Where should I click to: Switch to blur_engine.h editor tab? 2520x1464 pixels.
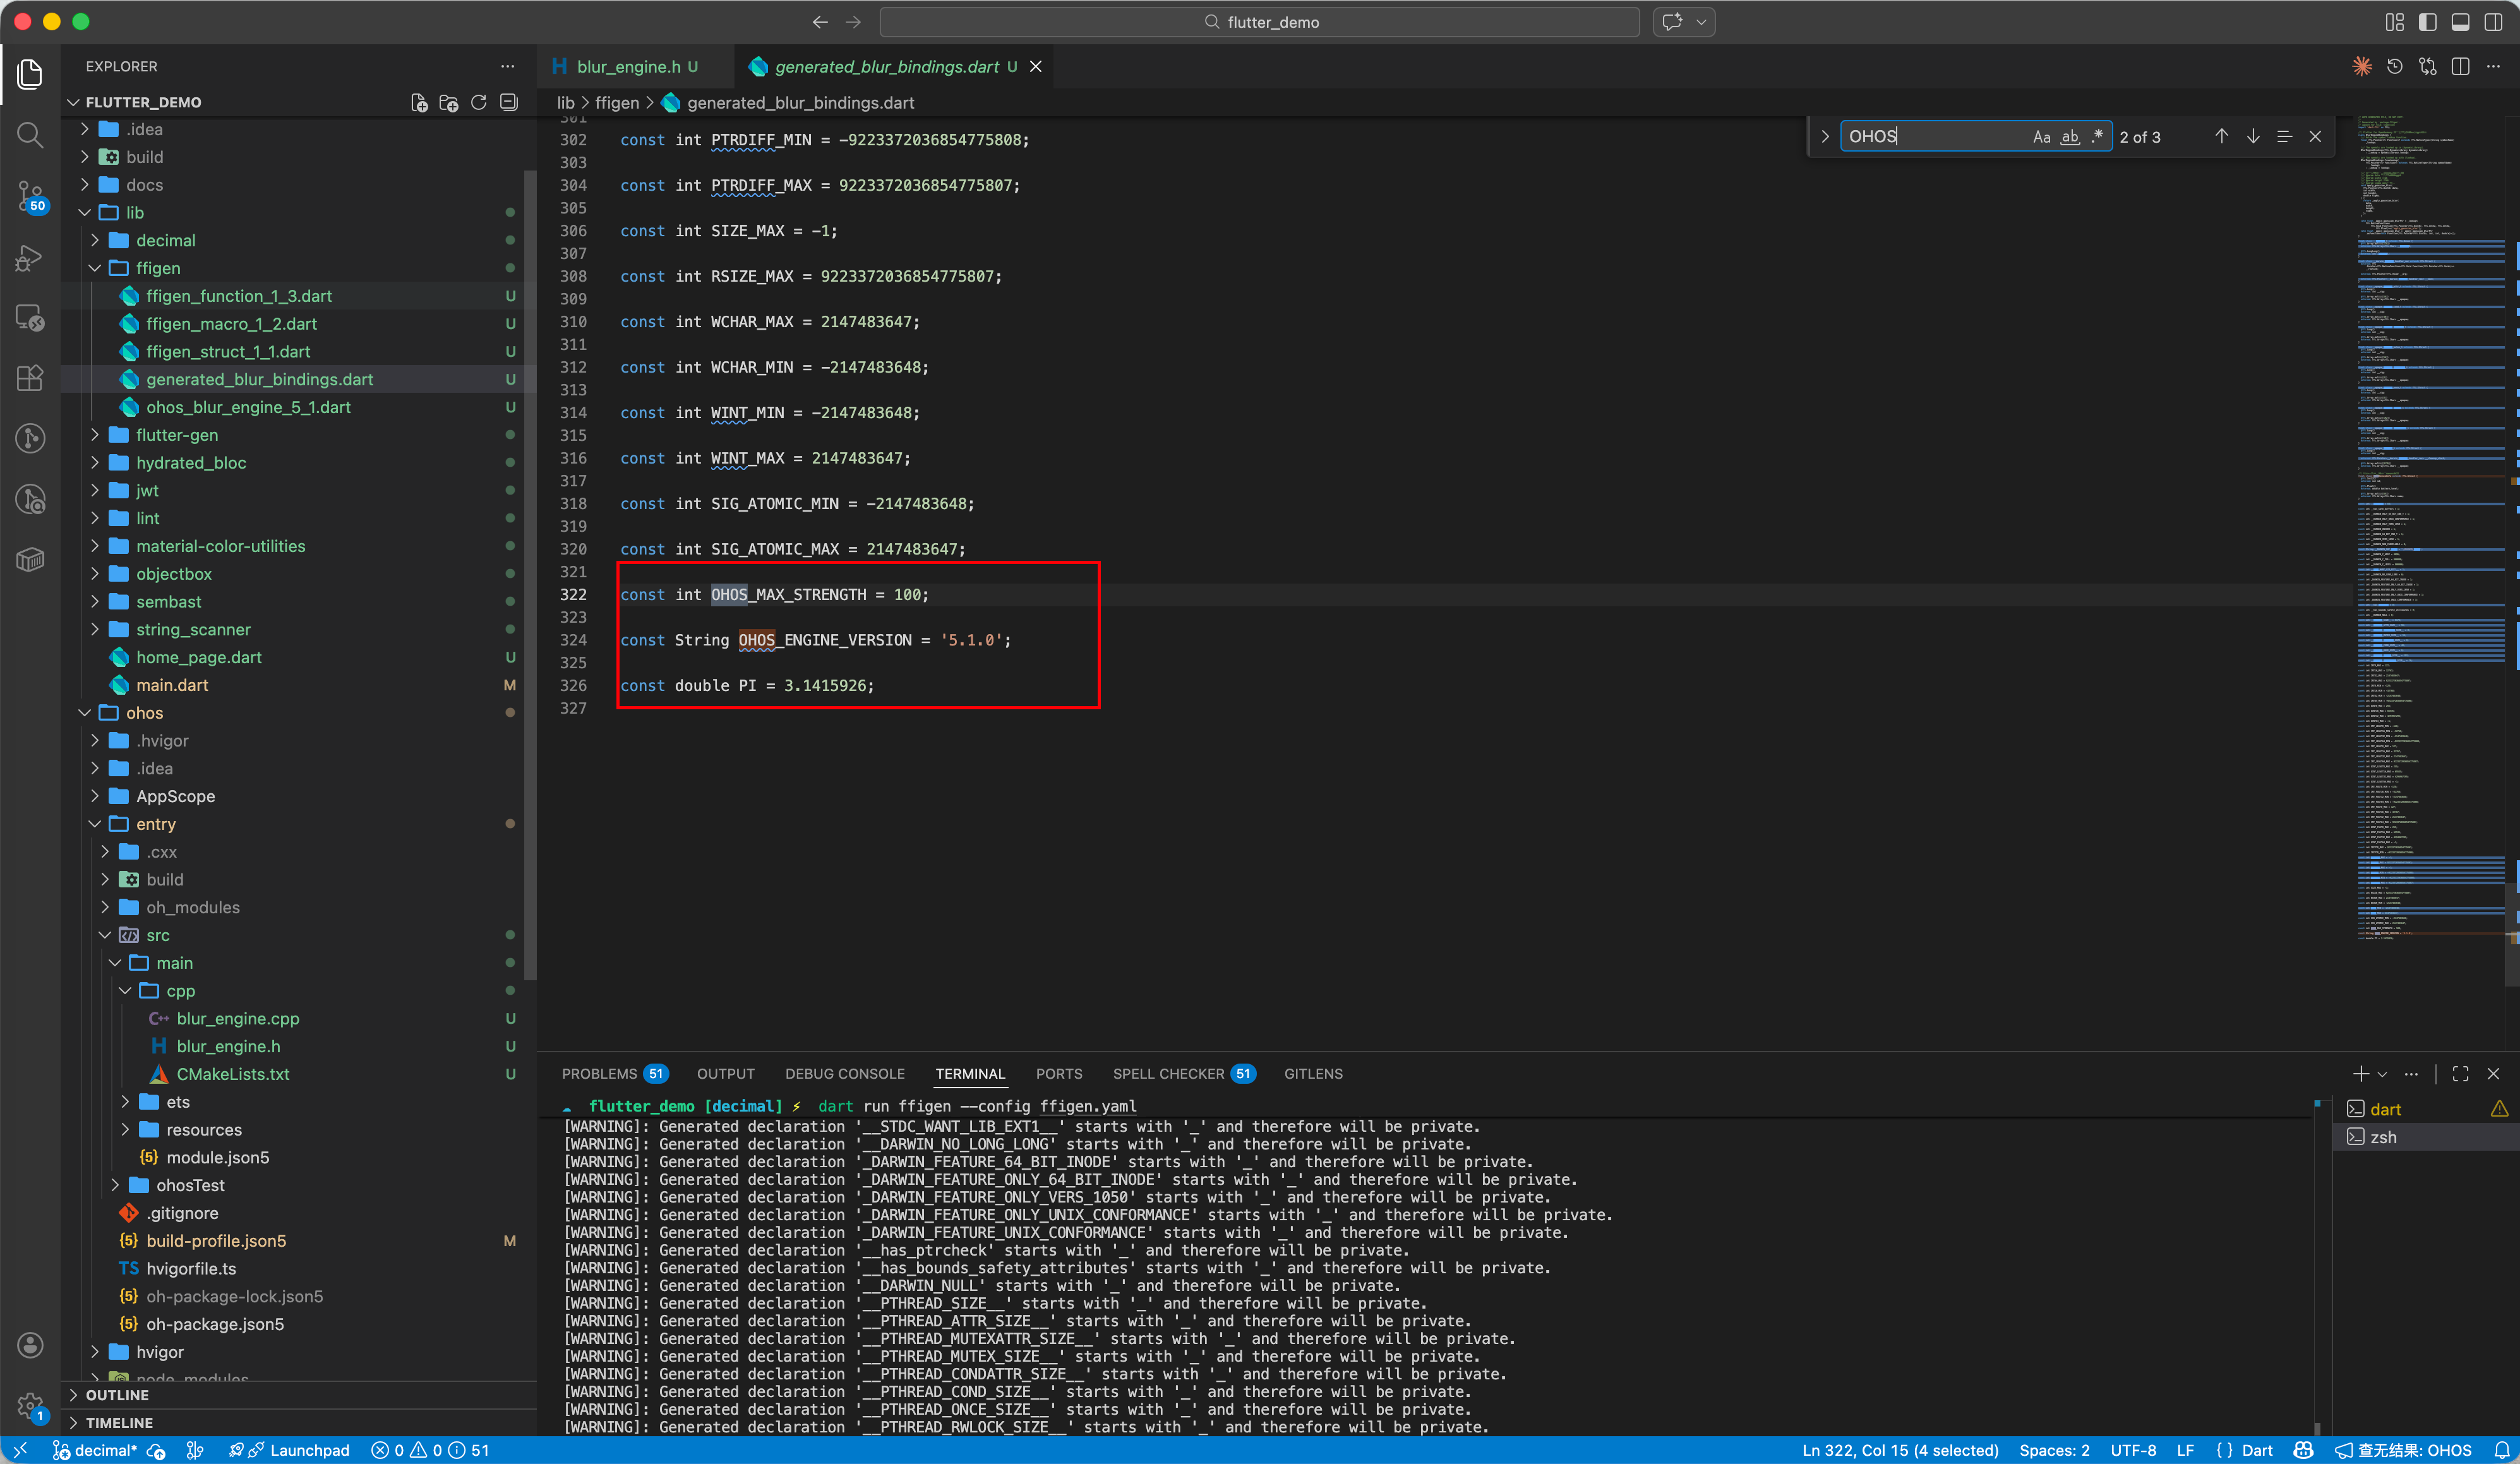pos(628,66)
